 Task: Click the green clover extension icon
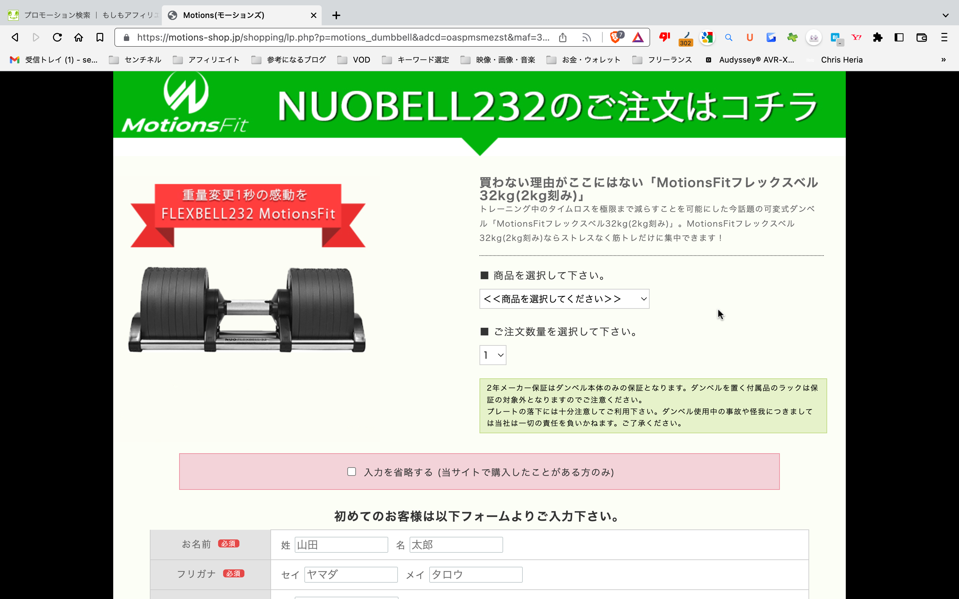(x=792, y=38)
